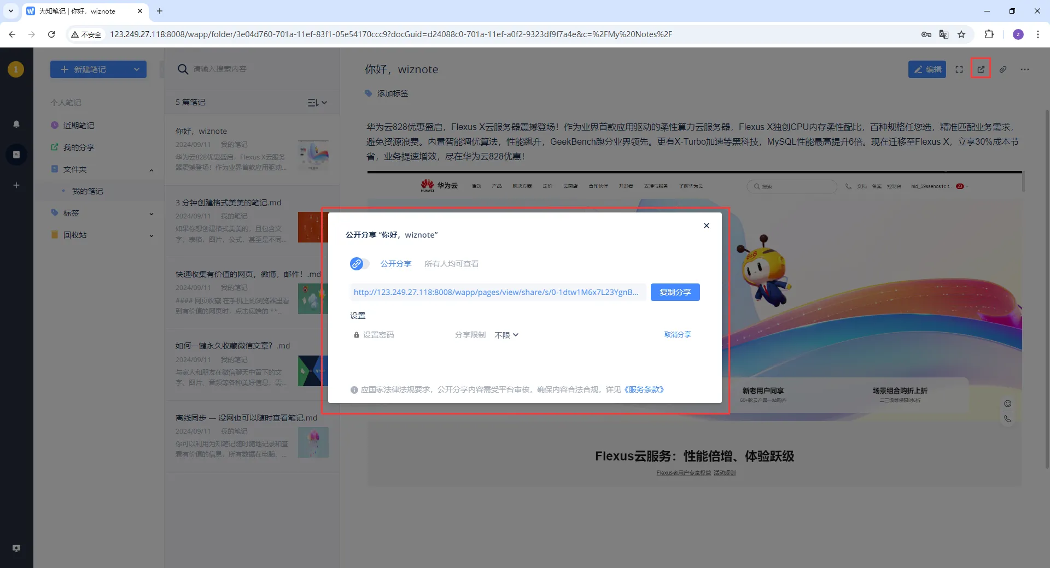Image resolution: width=1050 pixels, height=568 pixels.
Task: Open note 离线同步 in the list
Action: pos(252,436)
